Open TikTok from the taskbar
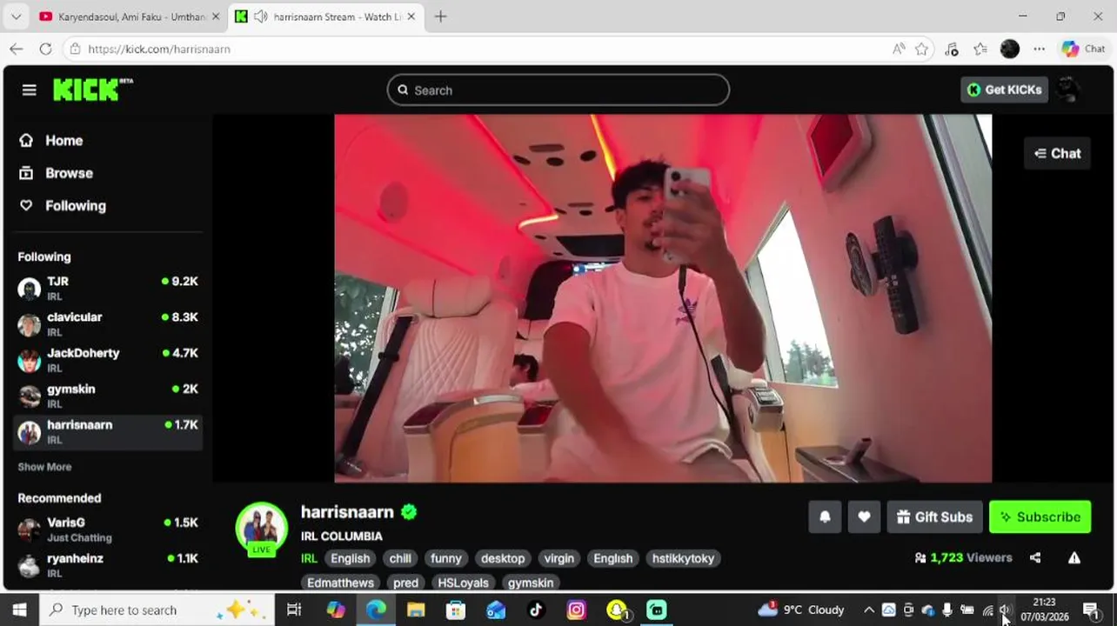Screen dimensions: 1117x626 tap(536, 610)
